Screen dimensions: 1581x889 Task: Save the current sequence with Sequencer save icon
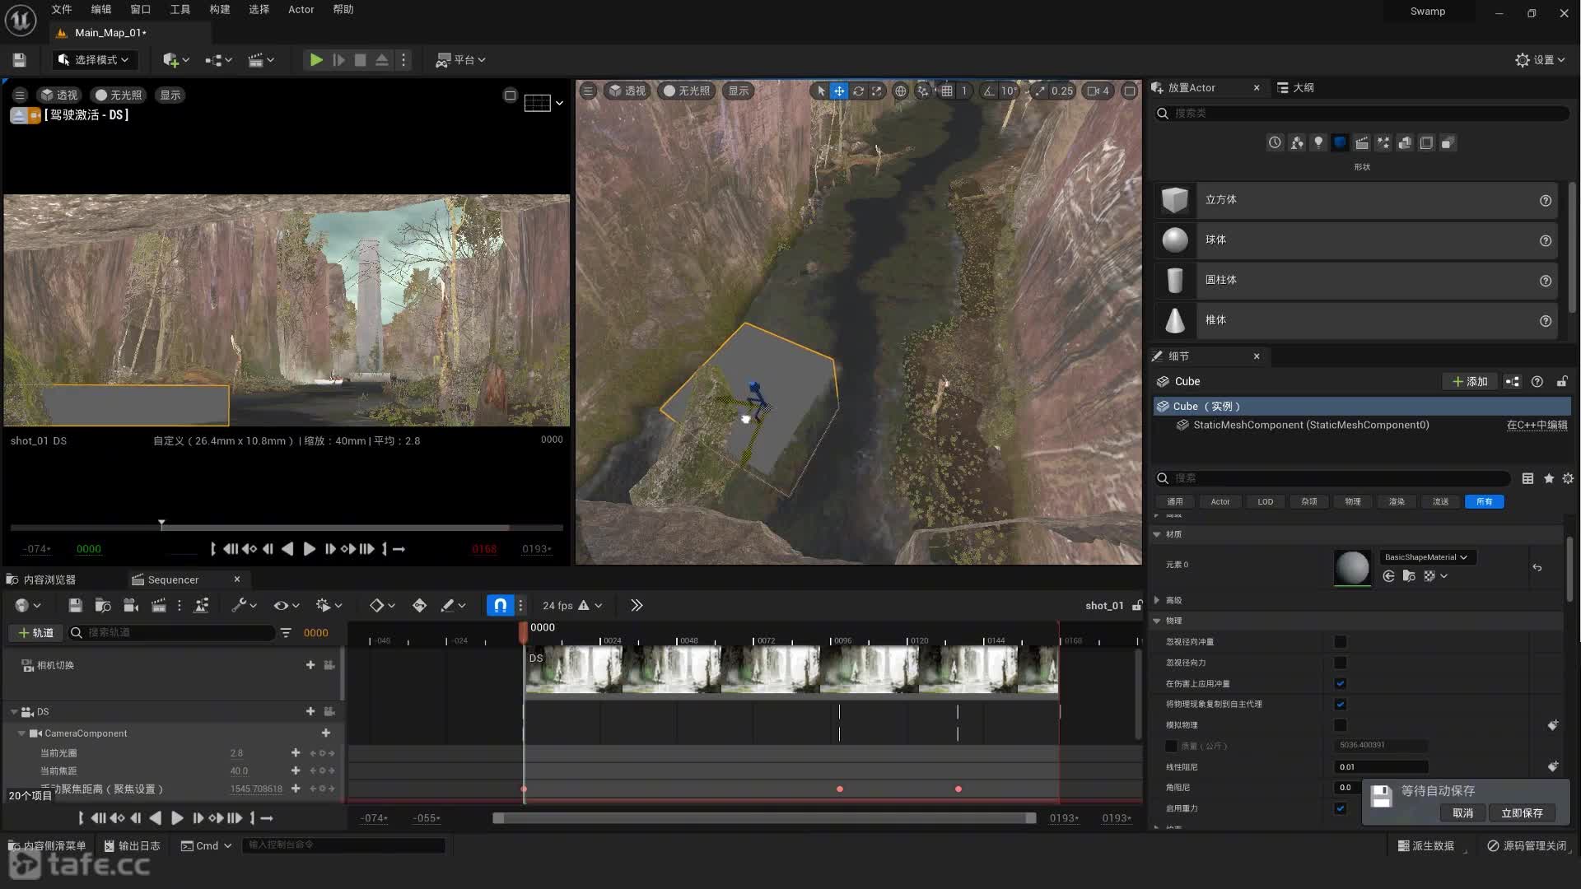[x=75, y=606]
